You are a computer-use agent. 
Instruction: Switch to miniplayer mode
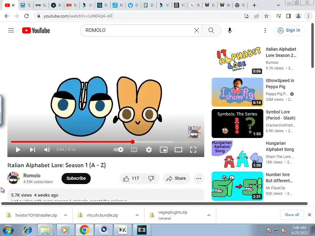coord(164,150)
